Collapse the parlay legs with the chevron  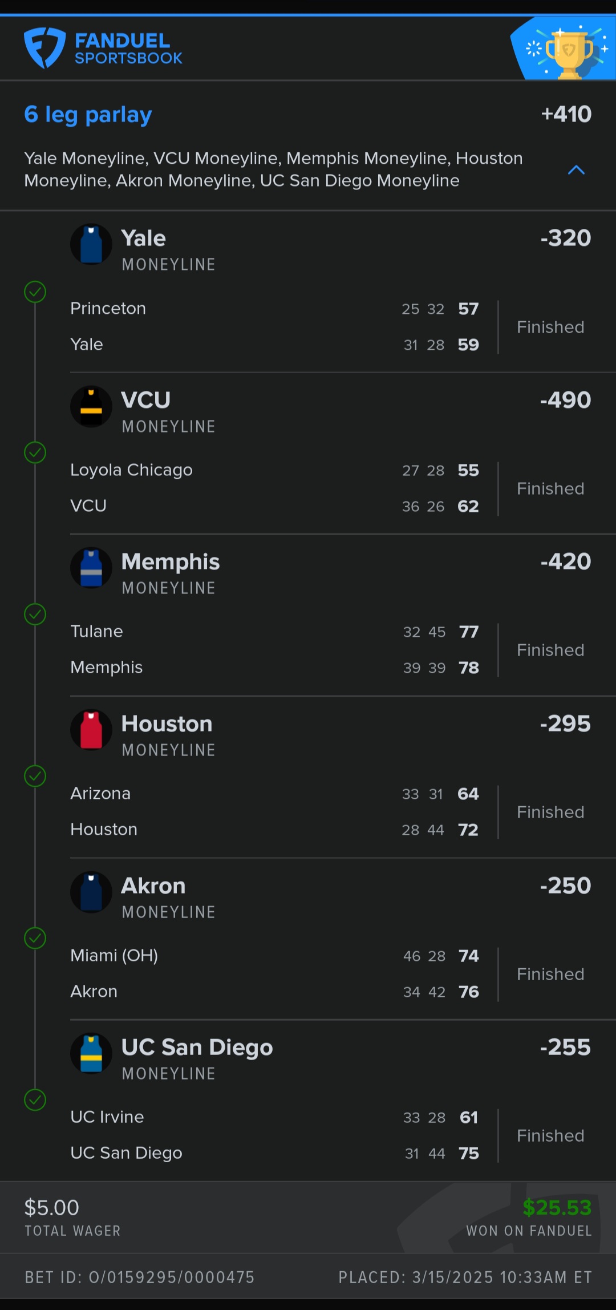(576, 170)
